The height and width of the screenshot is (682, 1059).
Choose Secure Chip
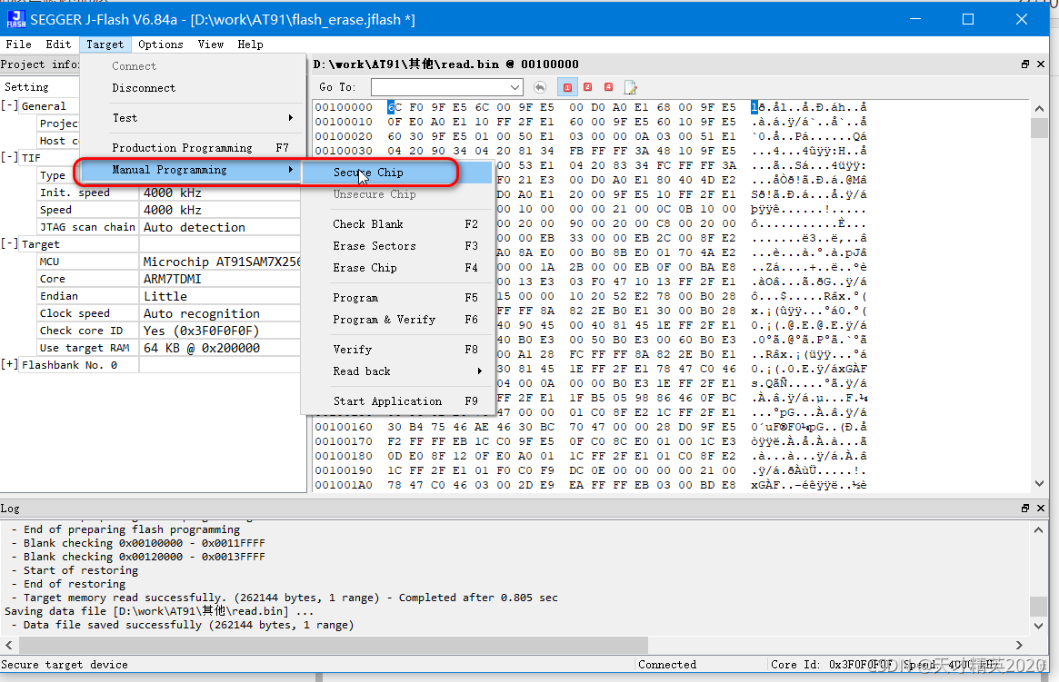(398, 173)
